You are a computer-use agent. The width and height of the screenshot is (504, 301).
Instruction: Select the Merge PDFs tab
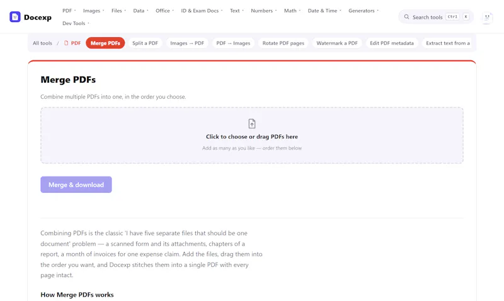(x=105, y=43)
